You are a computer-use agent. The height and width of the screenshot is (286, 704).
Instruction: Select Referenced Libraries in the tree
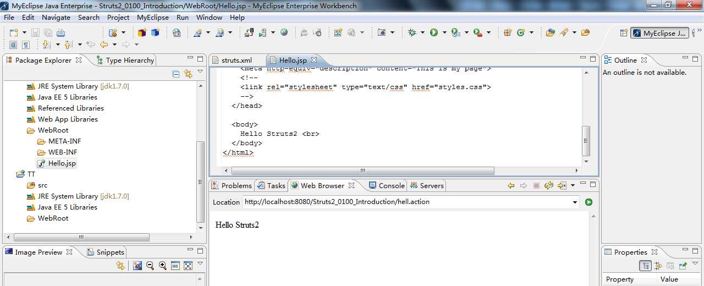[x=65, y=108]
